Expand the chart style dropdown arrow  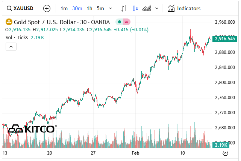(157, 8)
